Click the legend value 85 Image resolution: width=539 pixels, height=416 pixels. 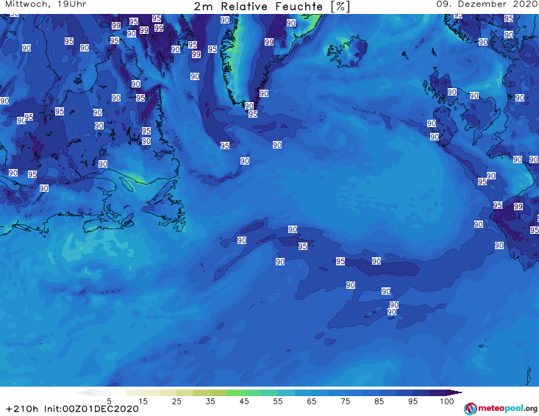pos(379,401)
